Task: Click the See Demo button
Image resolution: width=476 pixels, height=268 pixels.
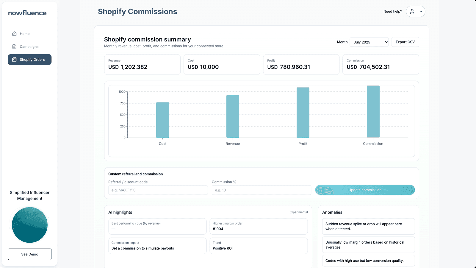Action: tap(29, 254)
